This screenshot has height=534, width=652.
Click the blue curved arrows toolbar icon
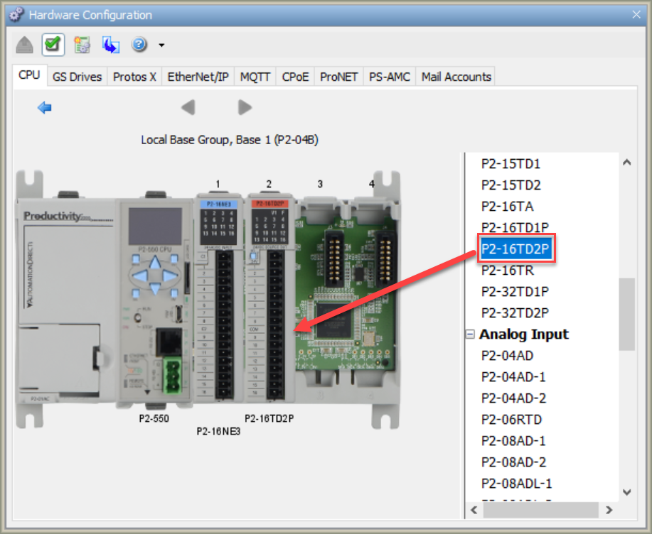(x=111, y=45)
